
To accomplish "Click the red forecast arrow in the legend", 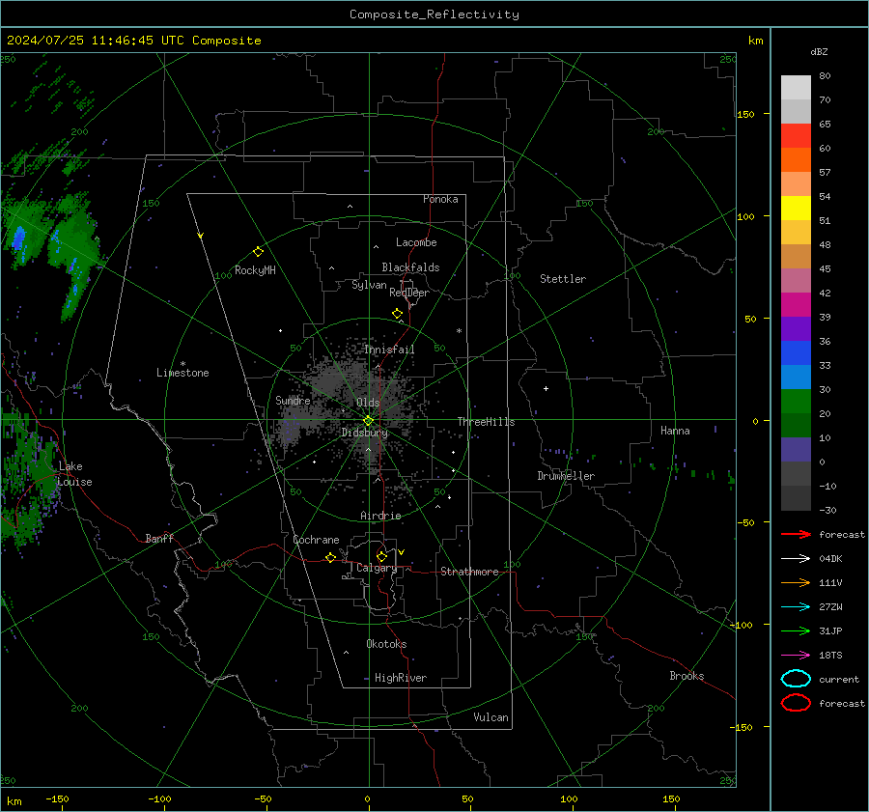I will 796,534.
